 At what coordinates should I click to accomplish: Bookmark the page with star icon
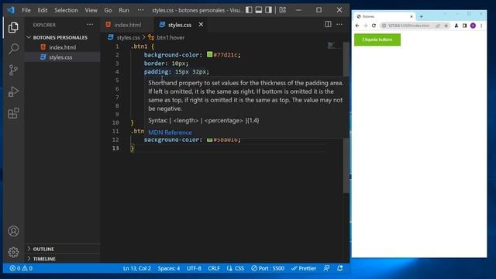tap(446, 26)
